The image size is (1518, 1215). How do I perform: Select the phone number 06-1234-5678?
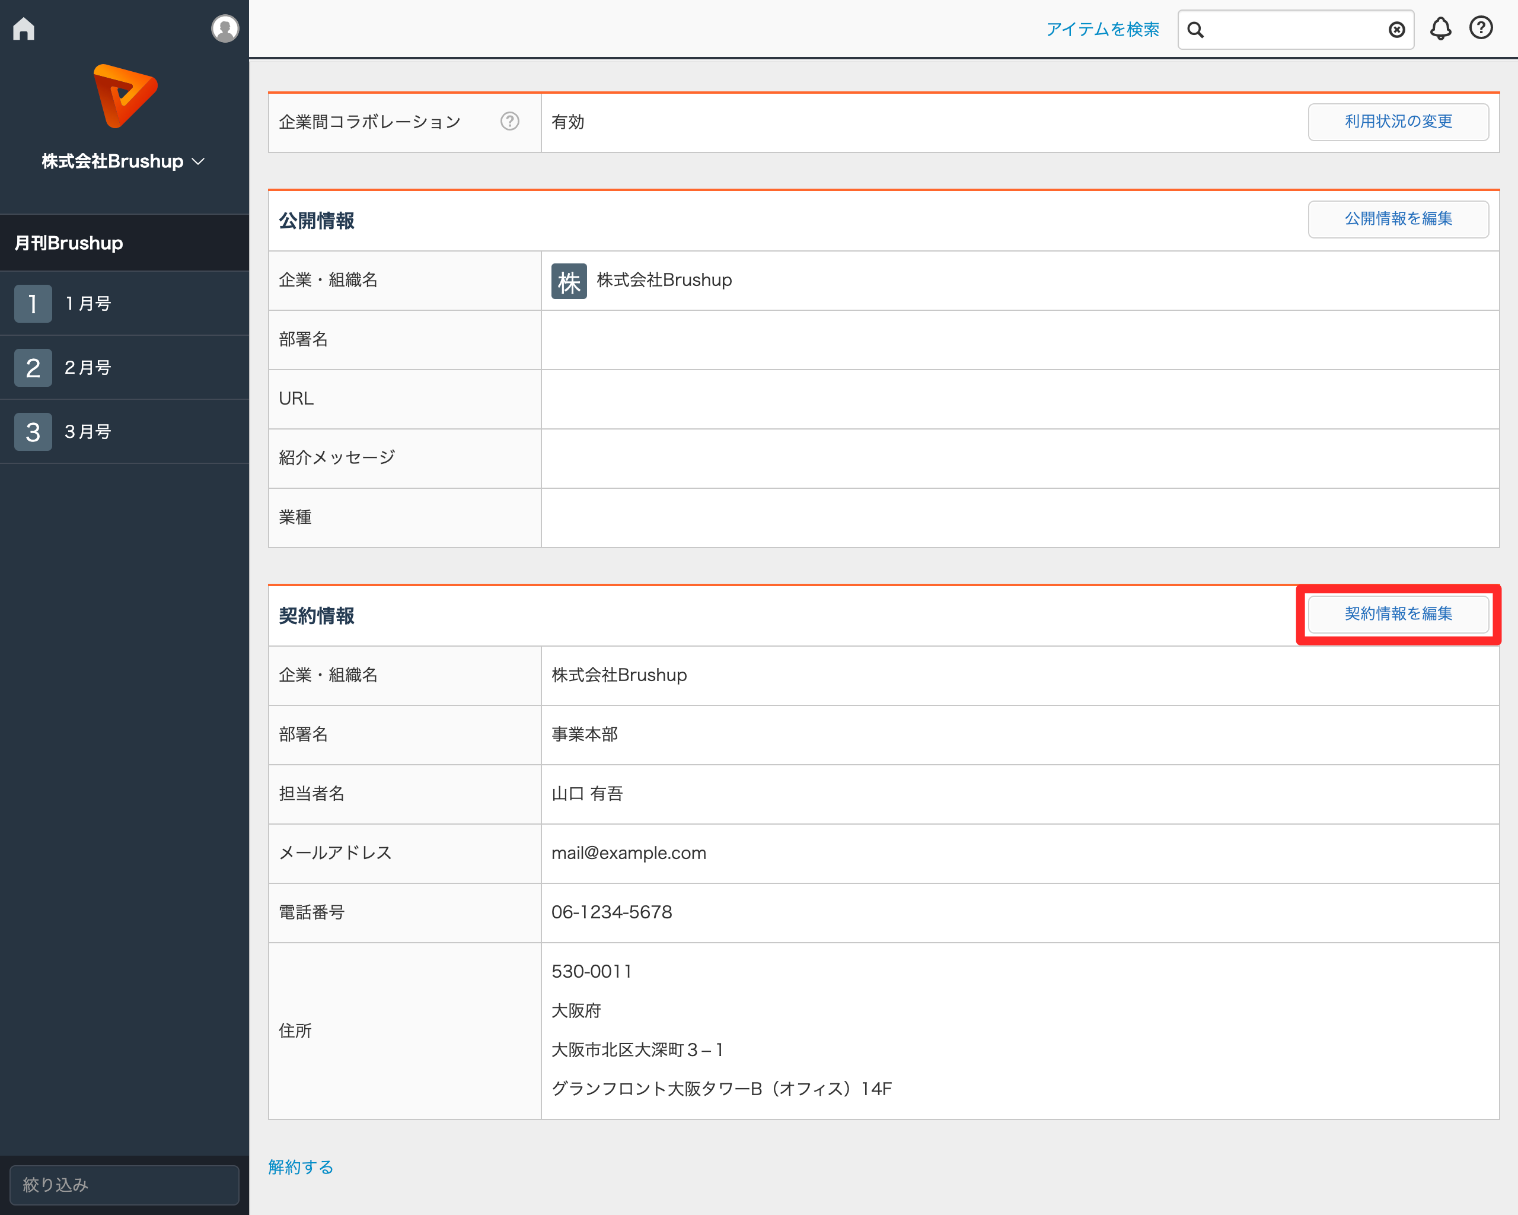pos(612,912)
